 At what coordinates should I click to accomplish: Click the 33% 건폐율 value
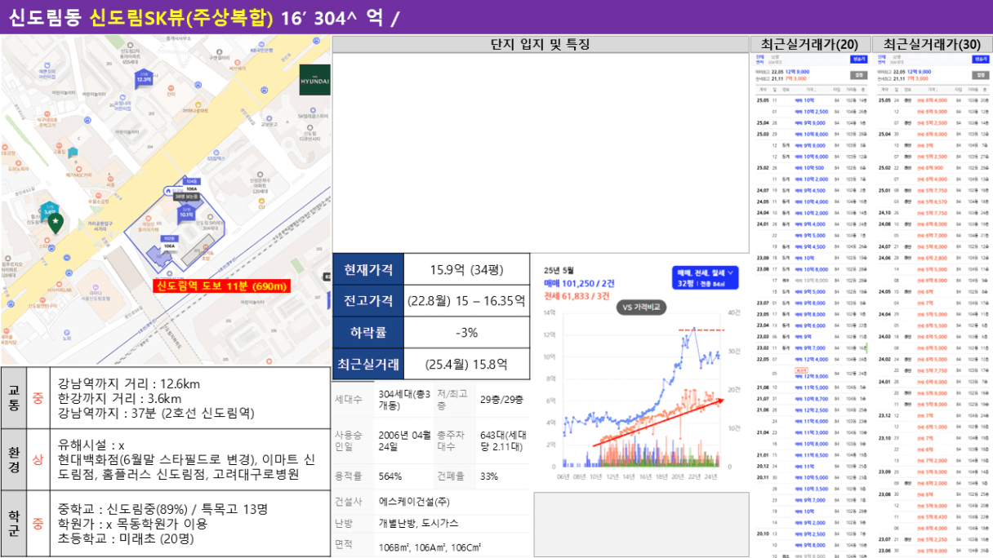pos(489,476)
